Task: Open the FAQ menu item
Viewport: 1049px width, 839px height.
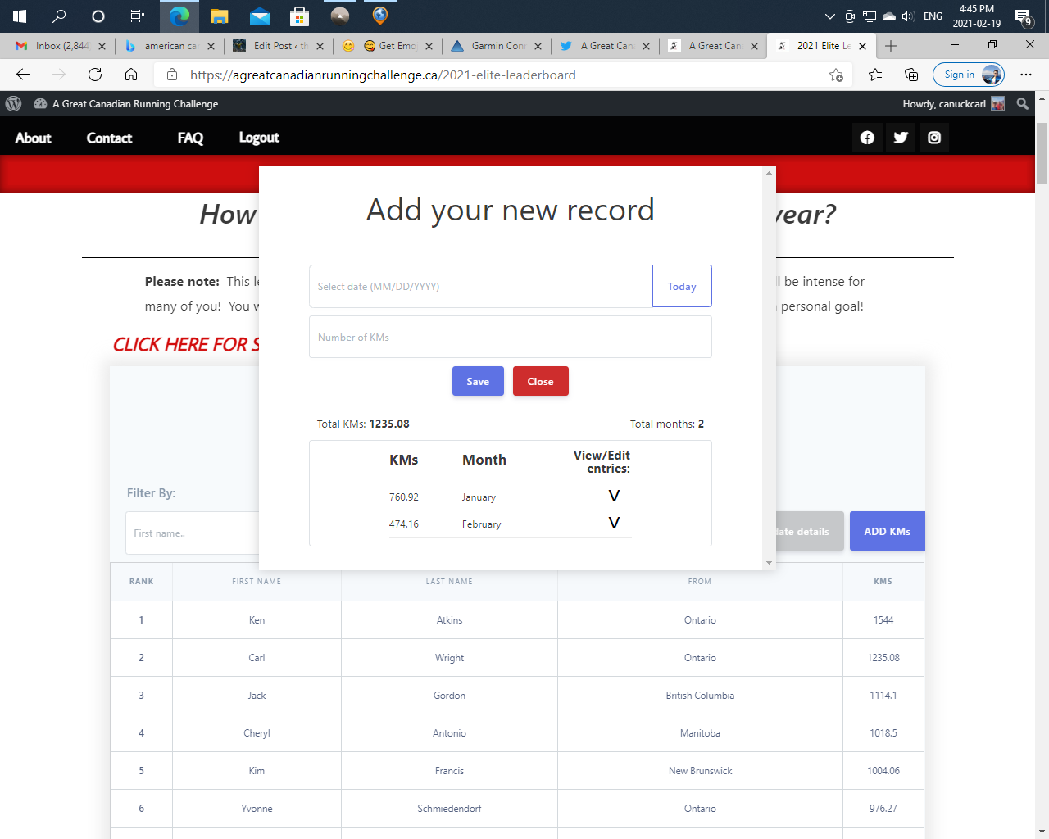Action: point(190,138)
